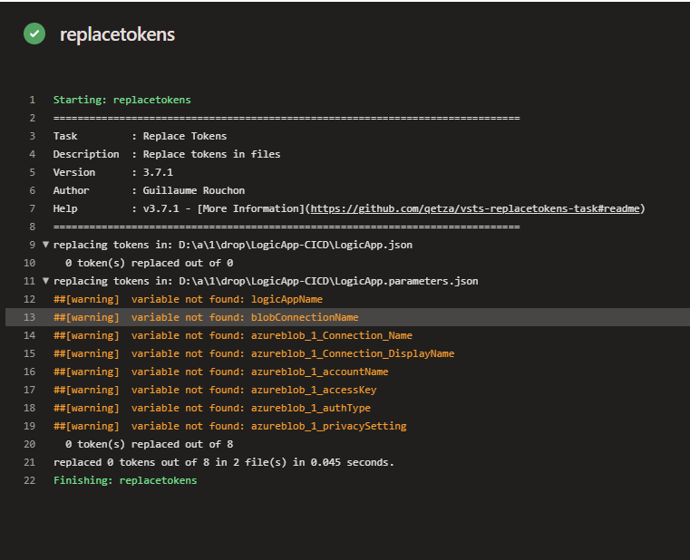Select the '0 token(s) replaced out of 0' line
Screen dimensions: 690x560
[150, 263]
